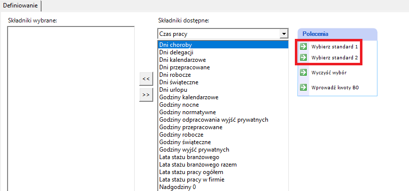This screenshot has height=191, width=409.
Task: Select Lata stażu branżowego razem item
Action: (x=223, y=165)
